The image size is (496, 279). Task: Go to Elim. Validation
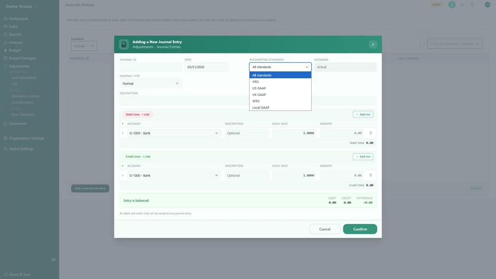(x=23, y=115)
